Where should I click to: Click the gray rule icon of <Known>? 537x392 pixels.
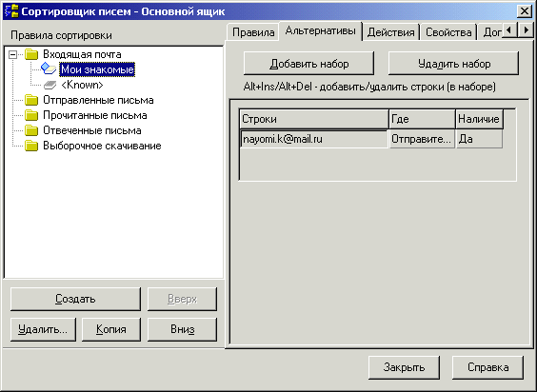point(50,85)
